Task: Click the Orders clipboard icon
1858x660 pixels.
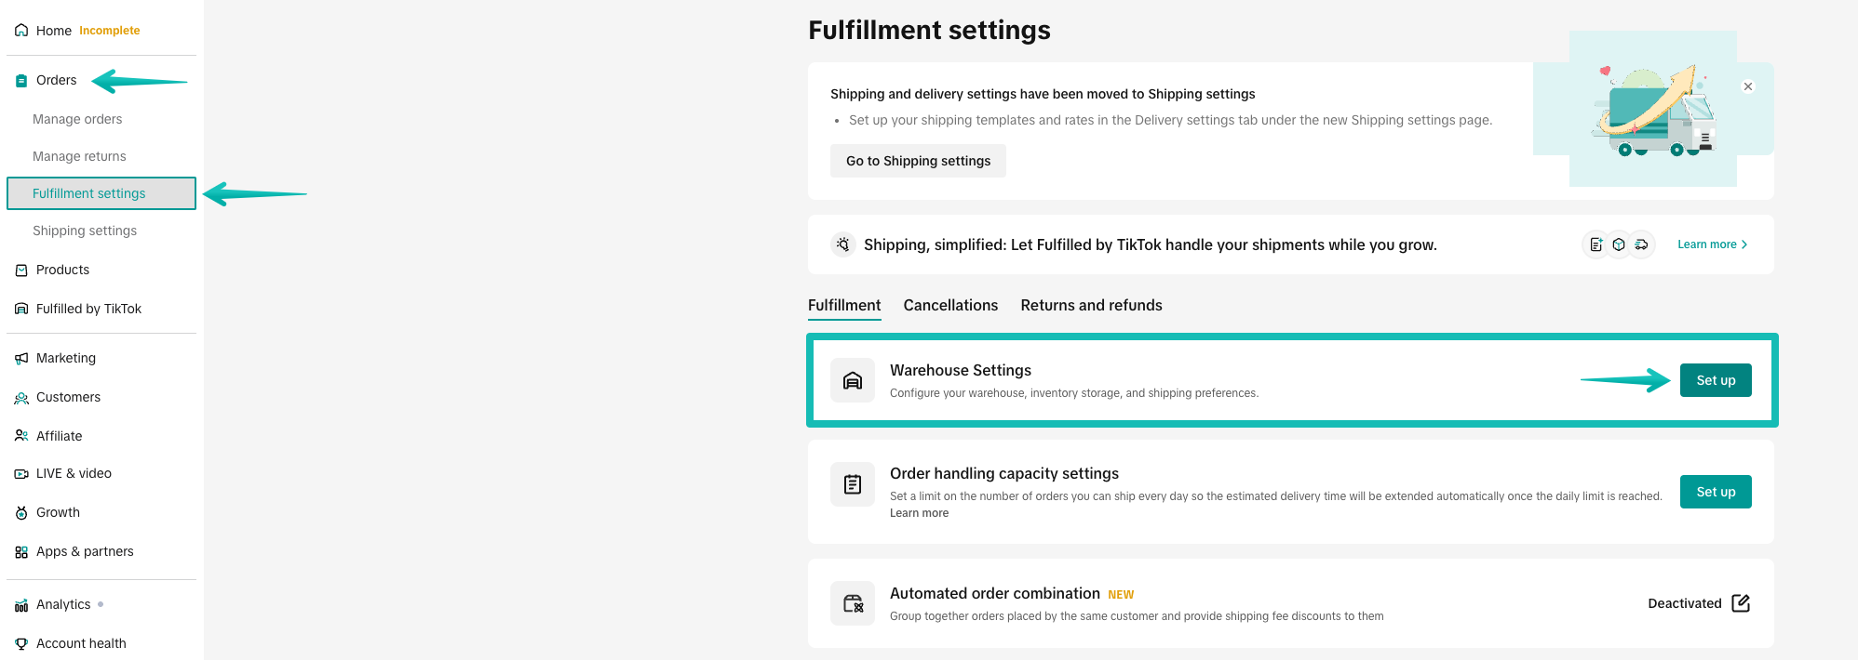Action: coord(21,81)
